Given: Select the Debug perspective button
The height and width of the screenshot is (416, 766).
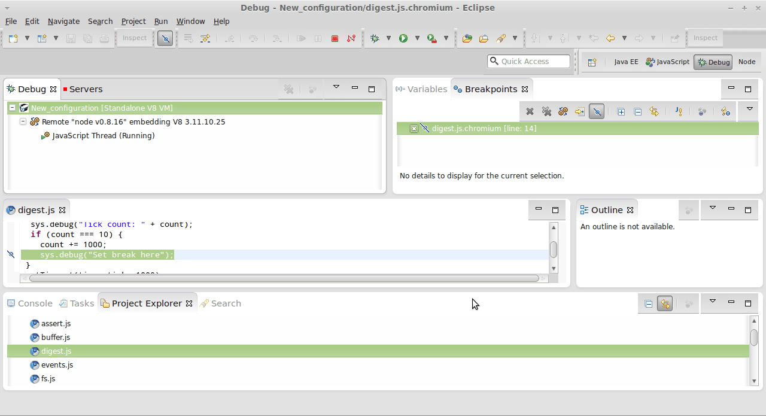Looking at the screenshot, I should point(713,62).
